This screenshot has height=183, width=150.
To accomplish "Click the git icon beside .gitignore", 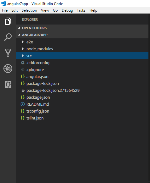I will (x=23, y=69).
